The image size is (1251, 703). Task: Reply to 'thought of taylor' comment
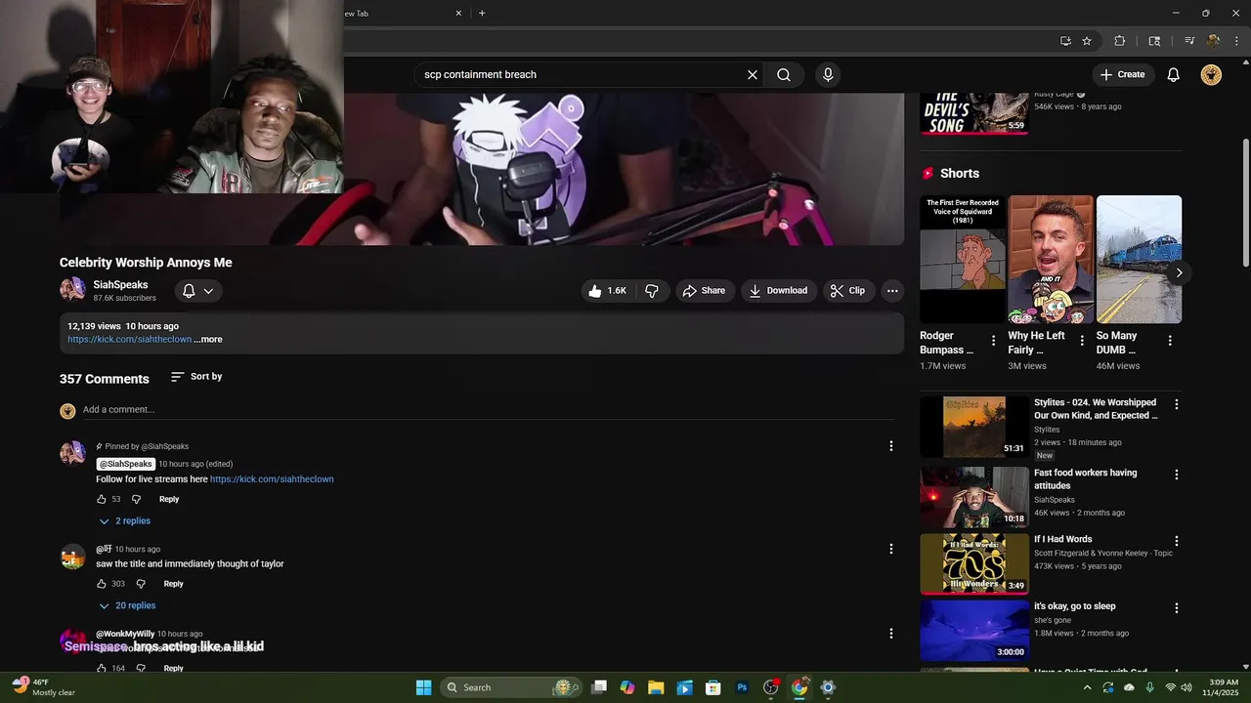pyautogui.click(x=173, y=584)
